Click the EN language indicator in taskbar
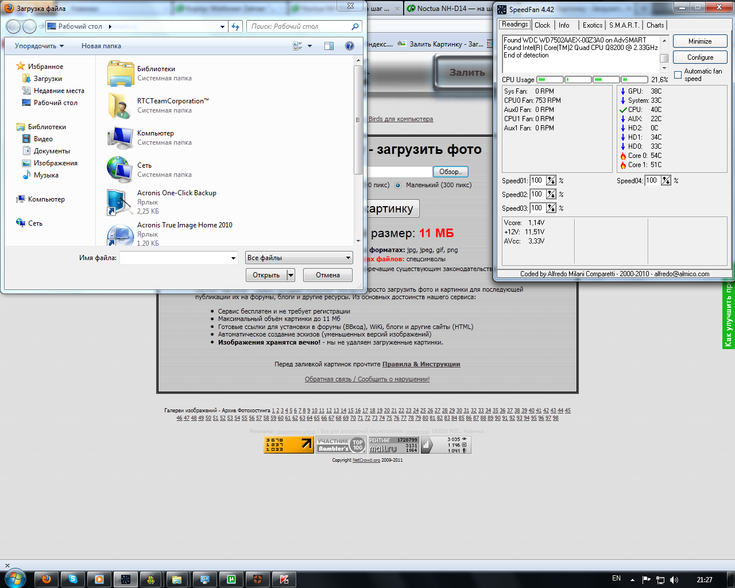Screen dimensions: 735x588 (616, 579)
